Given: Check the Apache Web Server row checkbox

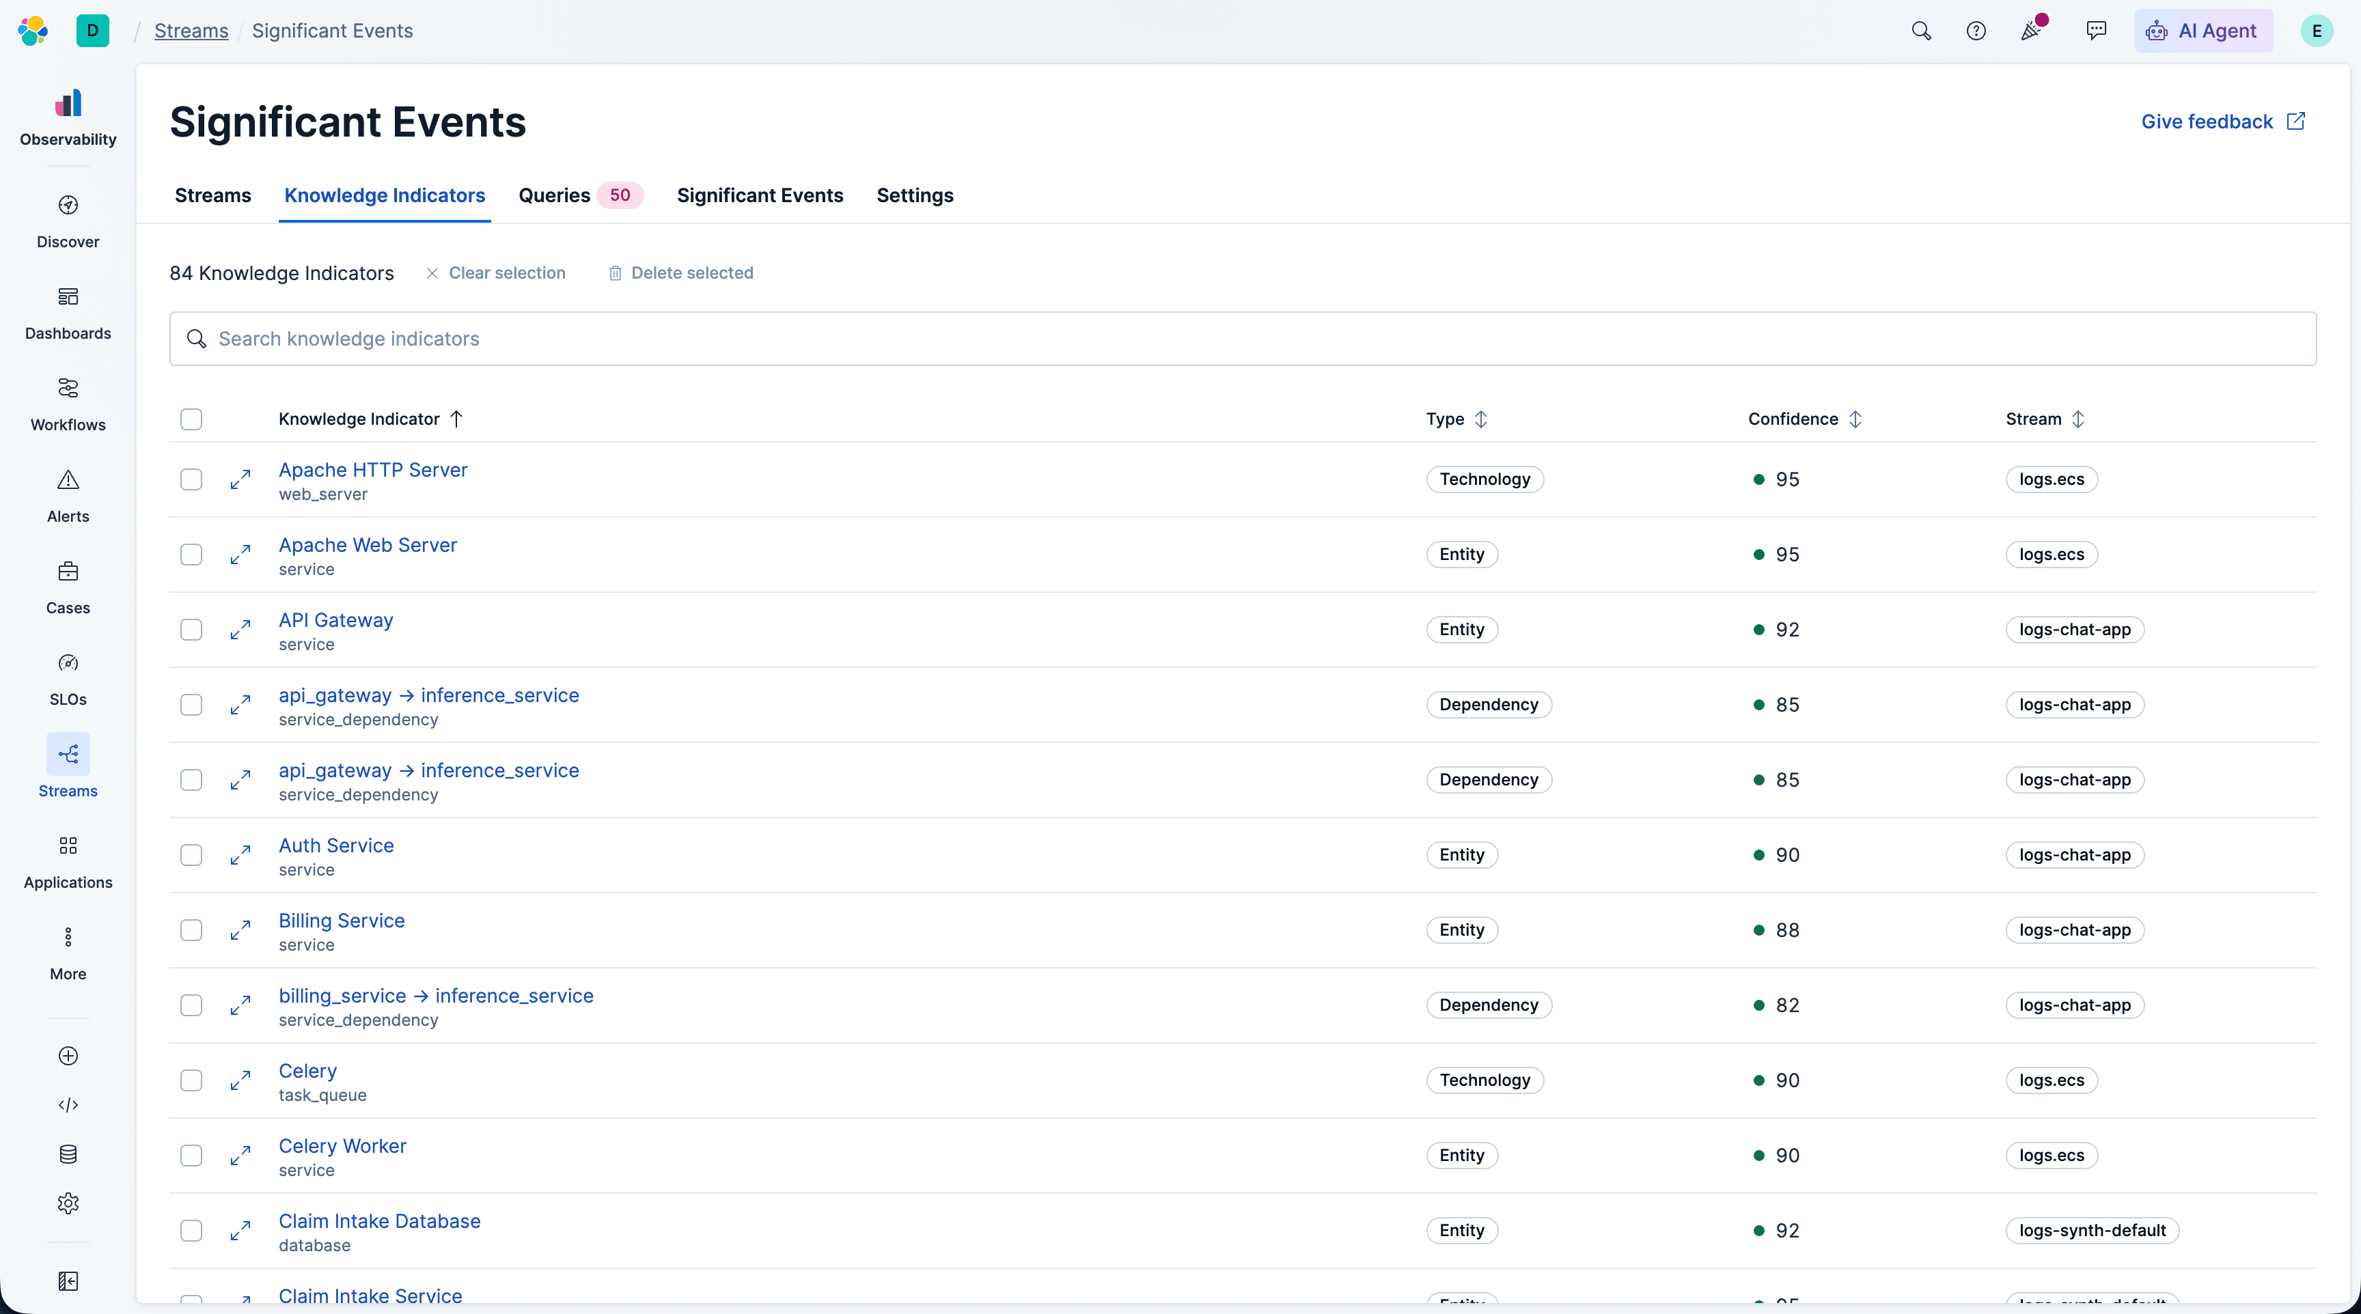Looking at the screenshot, I should pos(191,555).
